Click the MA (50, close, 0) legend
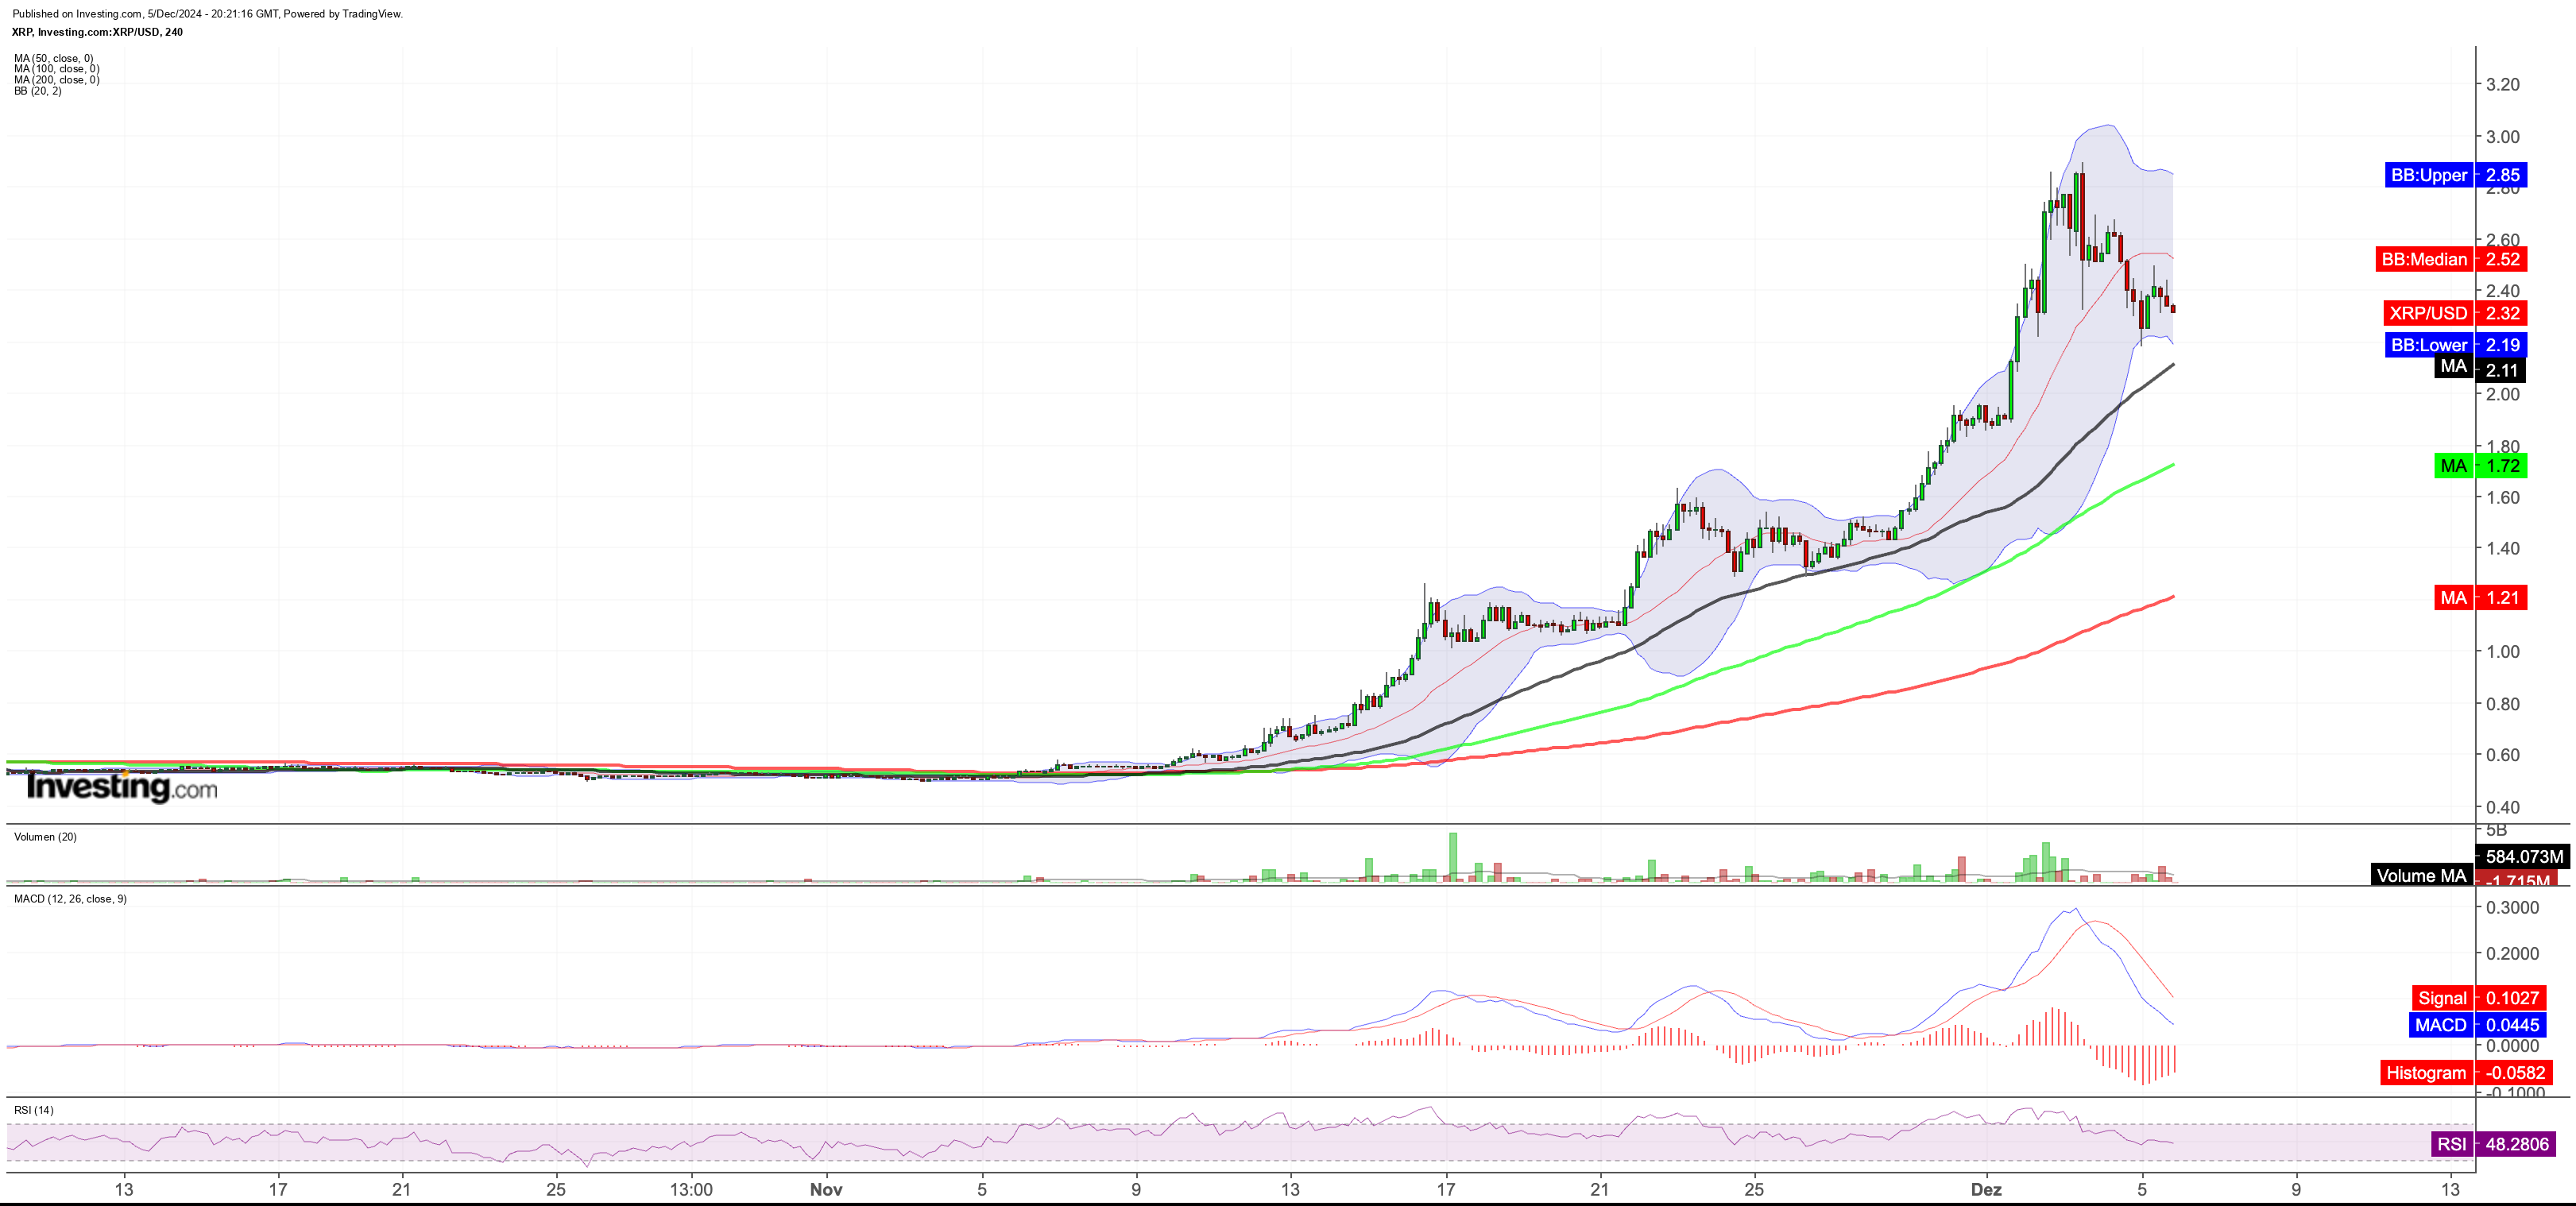 point(53,58)
